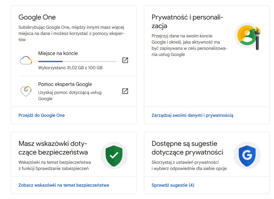The width and height of the screenshot is (274, 199).
Task: Open external link beside Miejsce na koncie
Action: pyautogui.click(x=125, y=61)
